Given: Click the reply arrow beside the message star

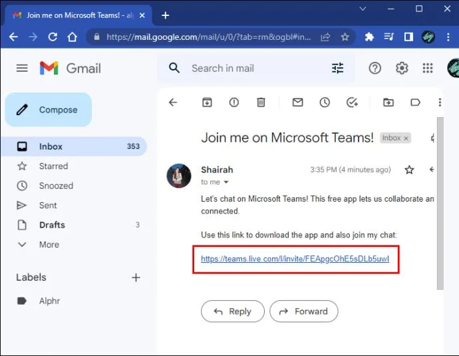Looking at the screenshot, I should pyautogui.click(x=432, y=169).
